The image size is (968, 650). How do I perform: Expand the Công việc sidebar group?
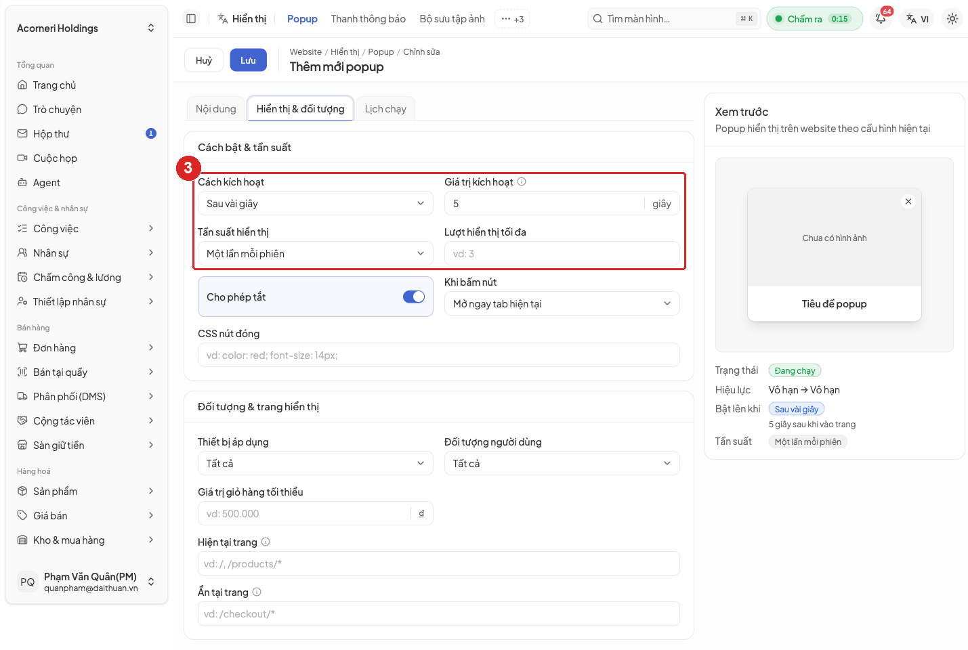pos(87,229)
